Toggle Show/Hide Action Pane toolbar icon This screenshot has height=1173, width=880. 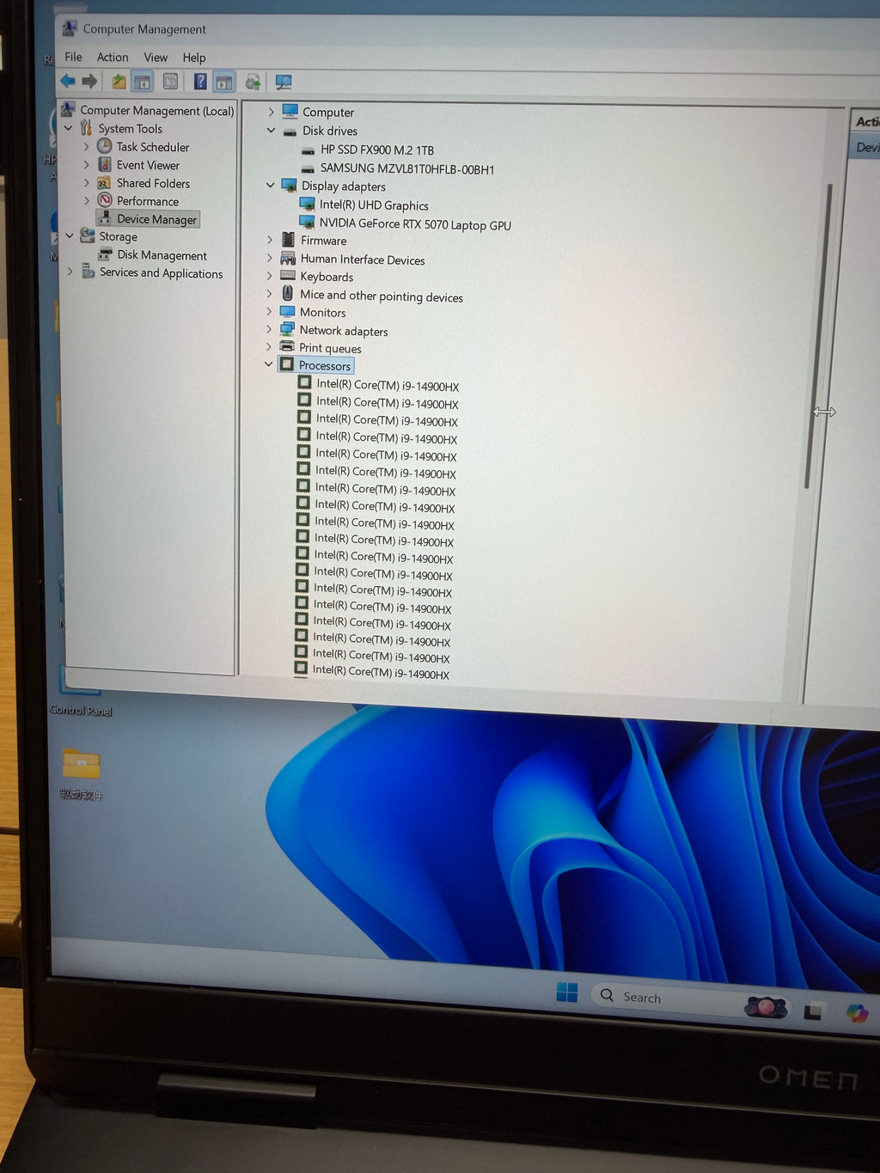point(223,82)
